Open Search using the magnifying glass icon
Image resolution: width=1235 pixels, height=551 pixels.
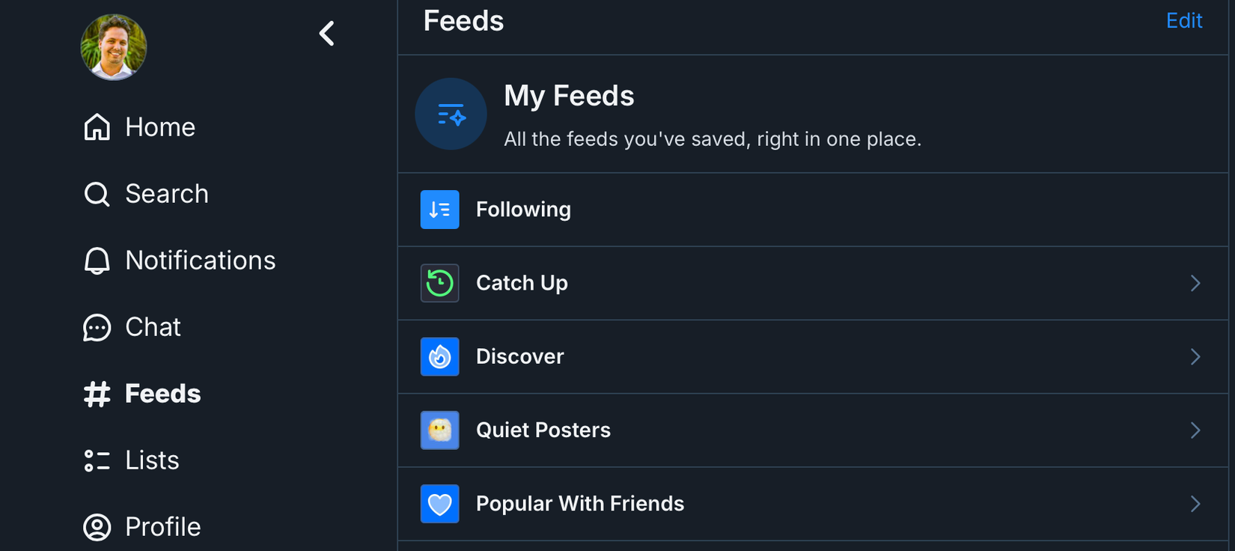97,193
